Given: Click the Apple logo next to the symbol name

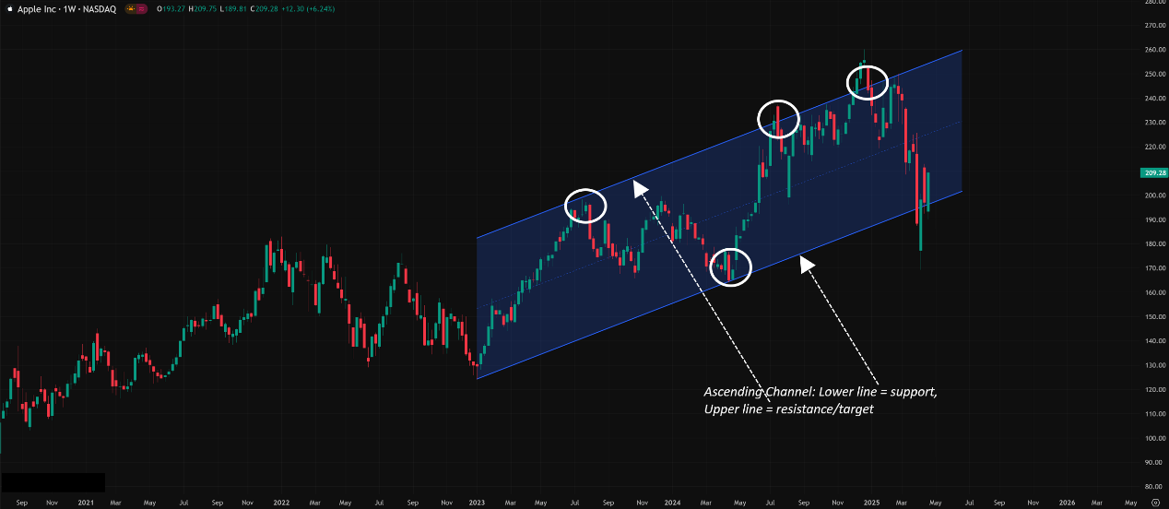Looking at the screenshot, I should tap(8, 8).
